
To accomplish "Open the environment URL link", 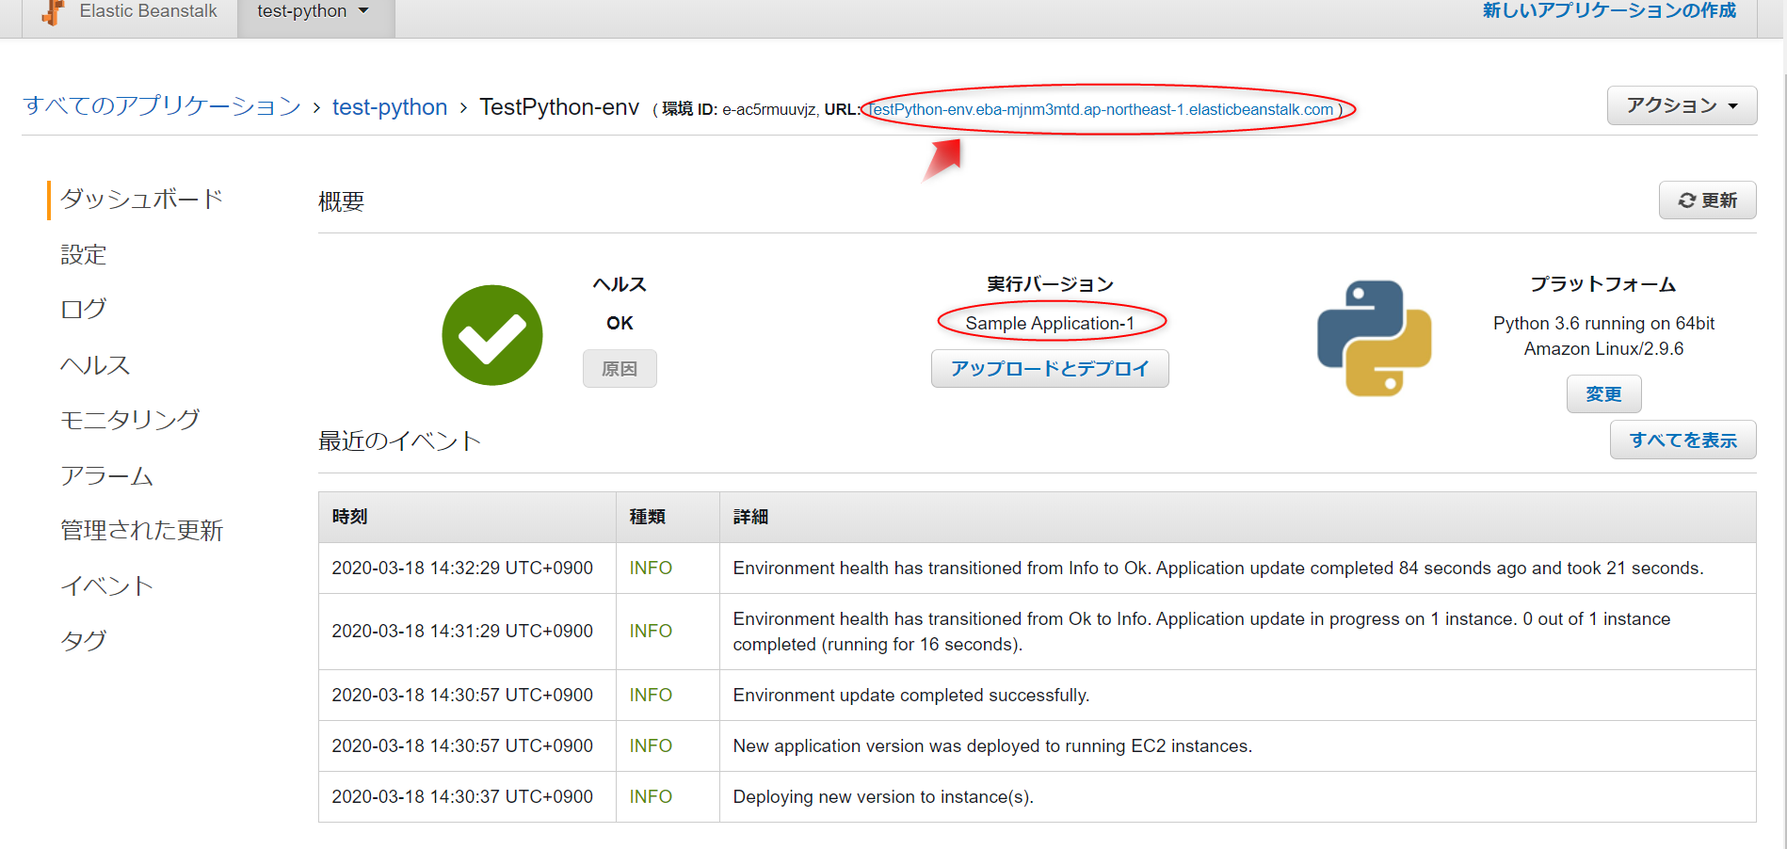I will 1101,109.
